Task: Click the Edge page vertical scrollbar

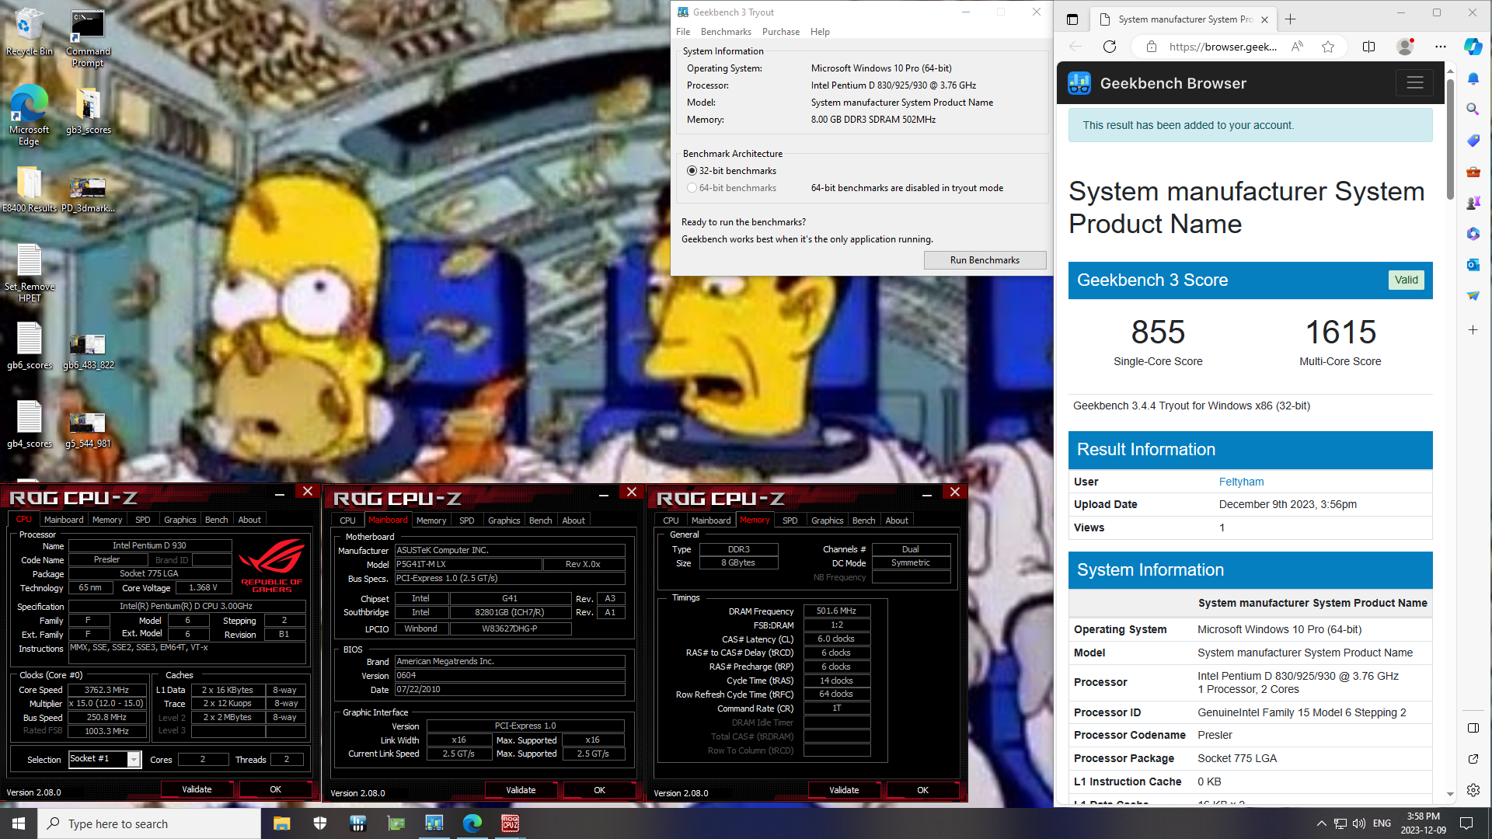Action: click(x=1450, y=138)
